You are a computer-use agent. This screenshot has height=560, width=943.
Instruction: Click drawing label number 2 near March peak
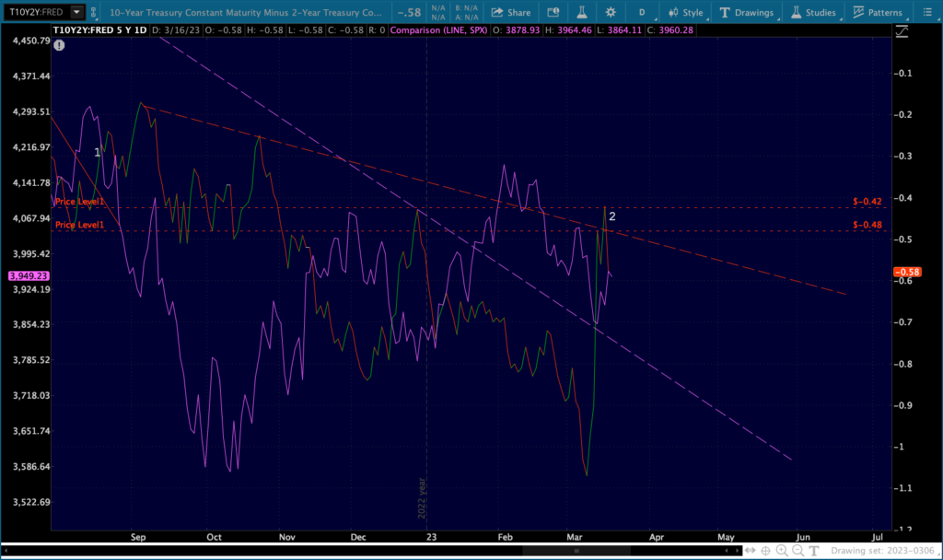[612, 216]
